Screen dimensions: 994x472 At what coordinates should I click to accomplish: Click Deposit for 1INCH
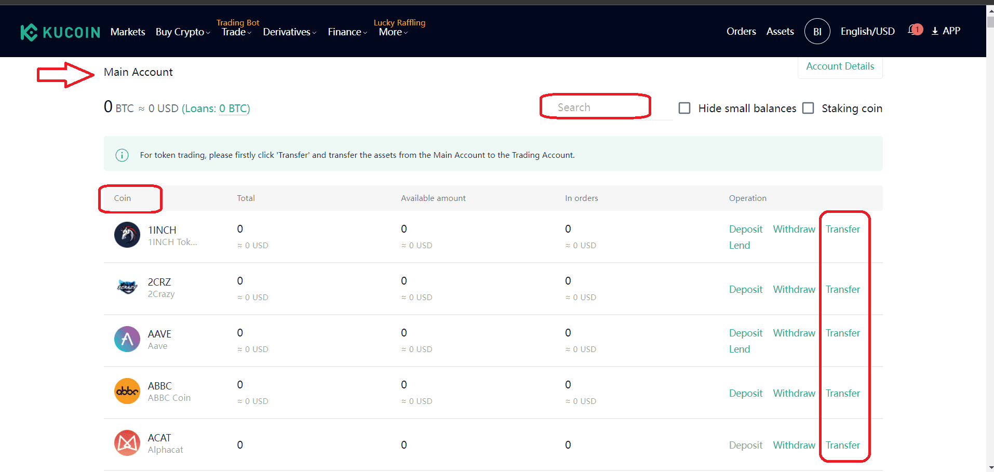pos(746,229)
